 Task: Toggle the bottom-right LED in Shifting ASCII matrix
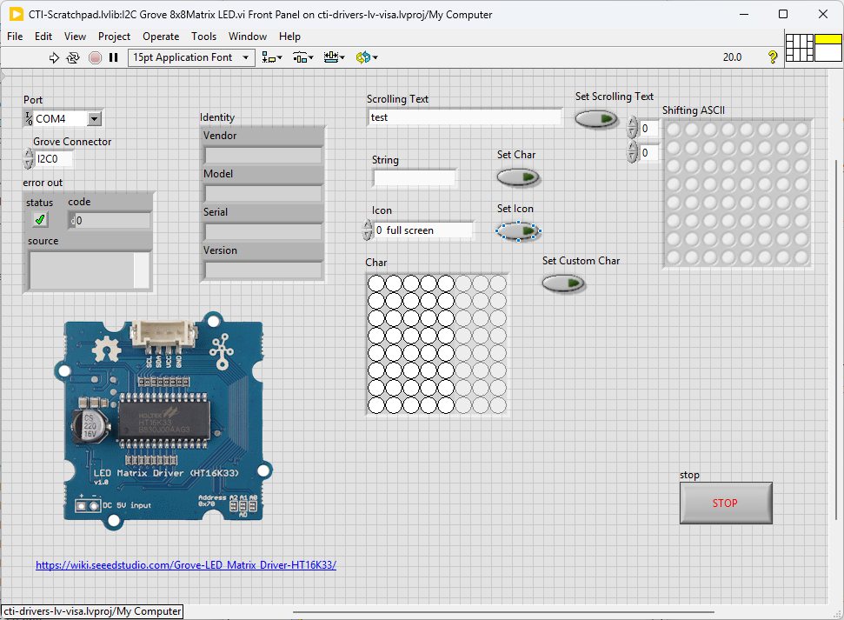click(x=801, y=257)
